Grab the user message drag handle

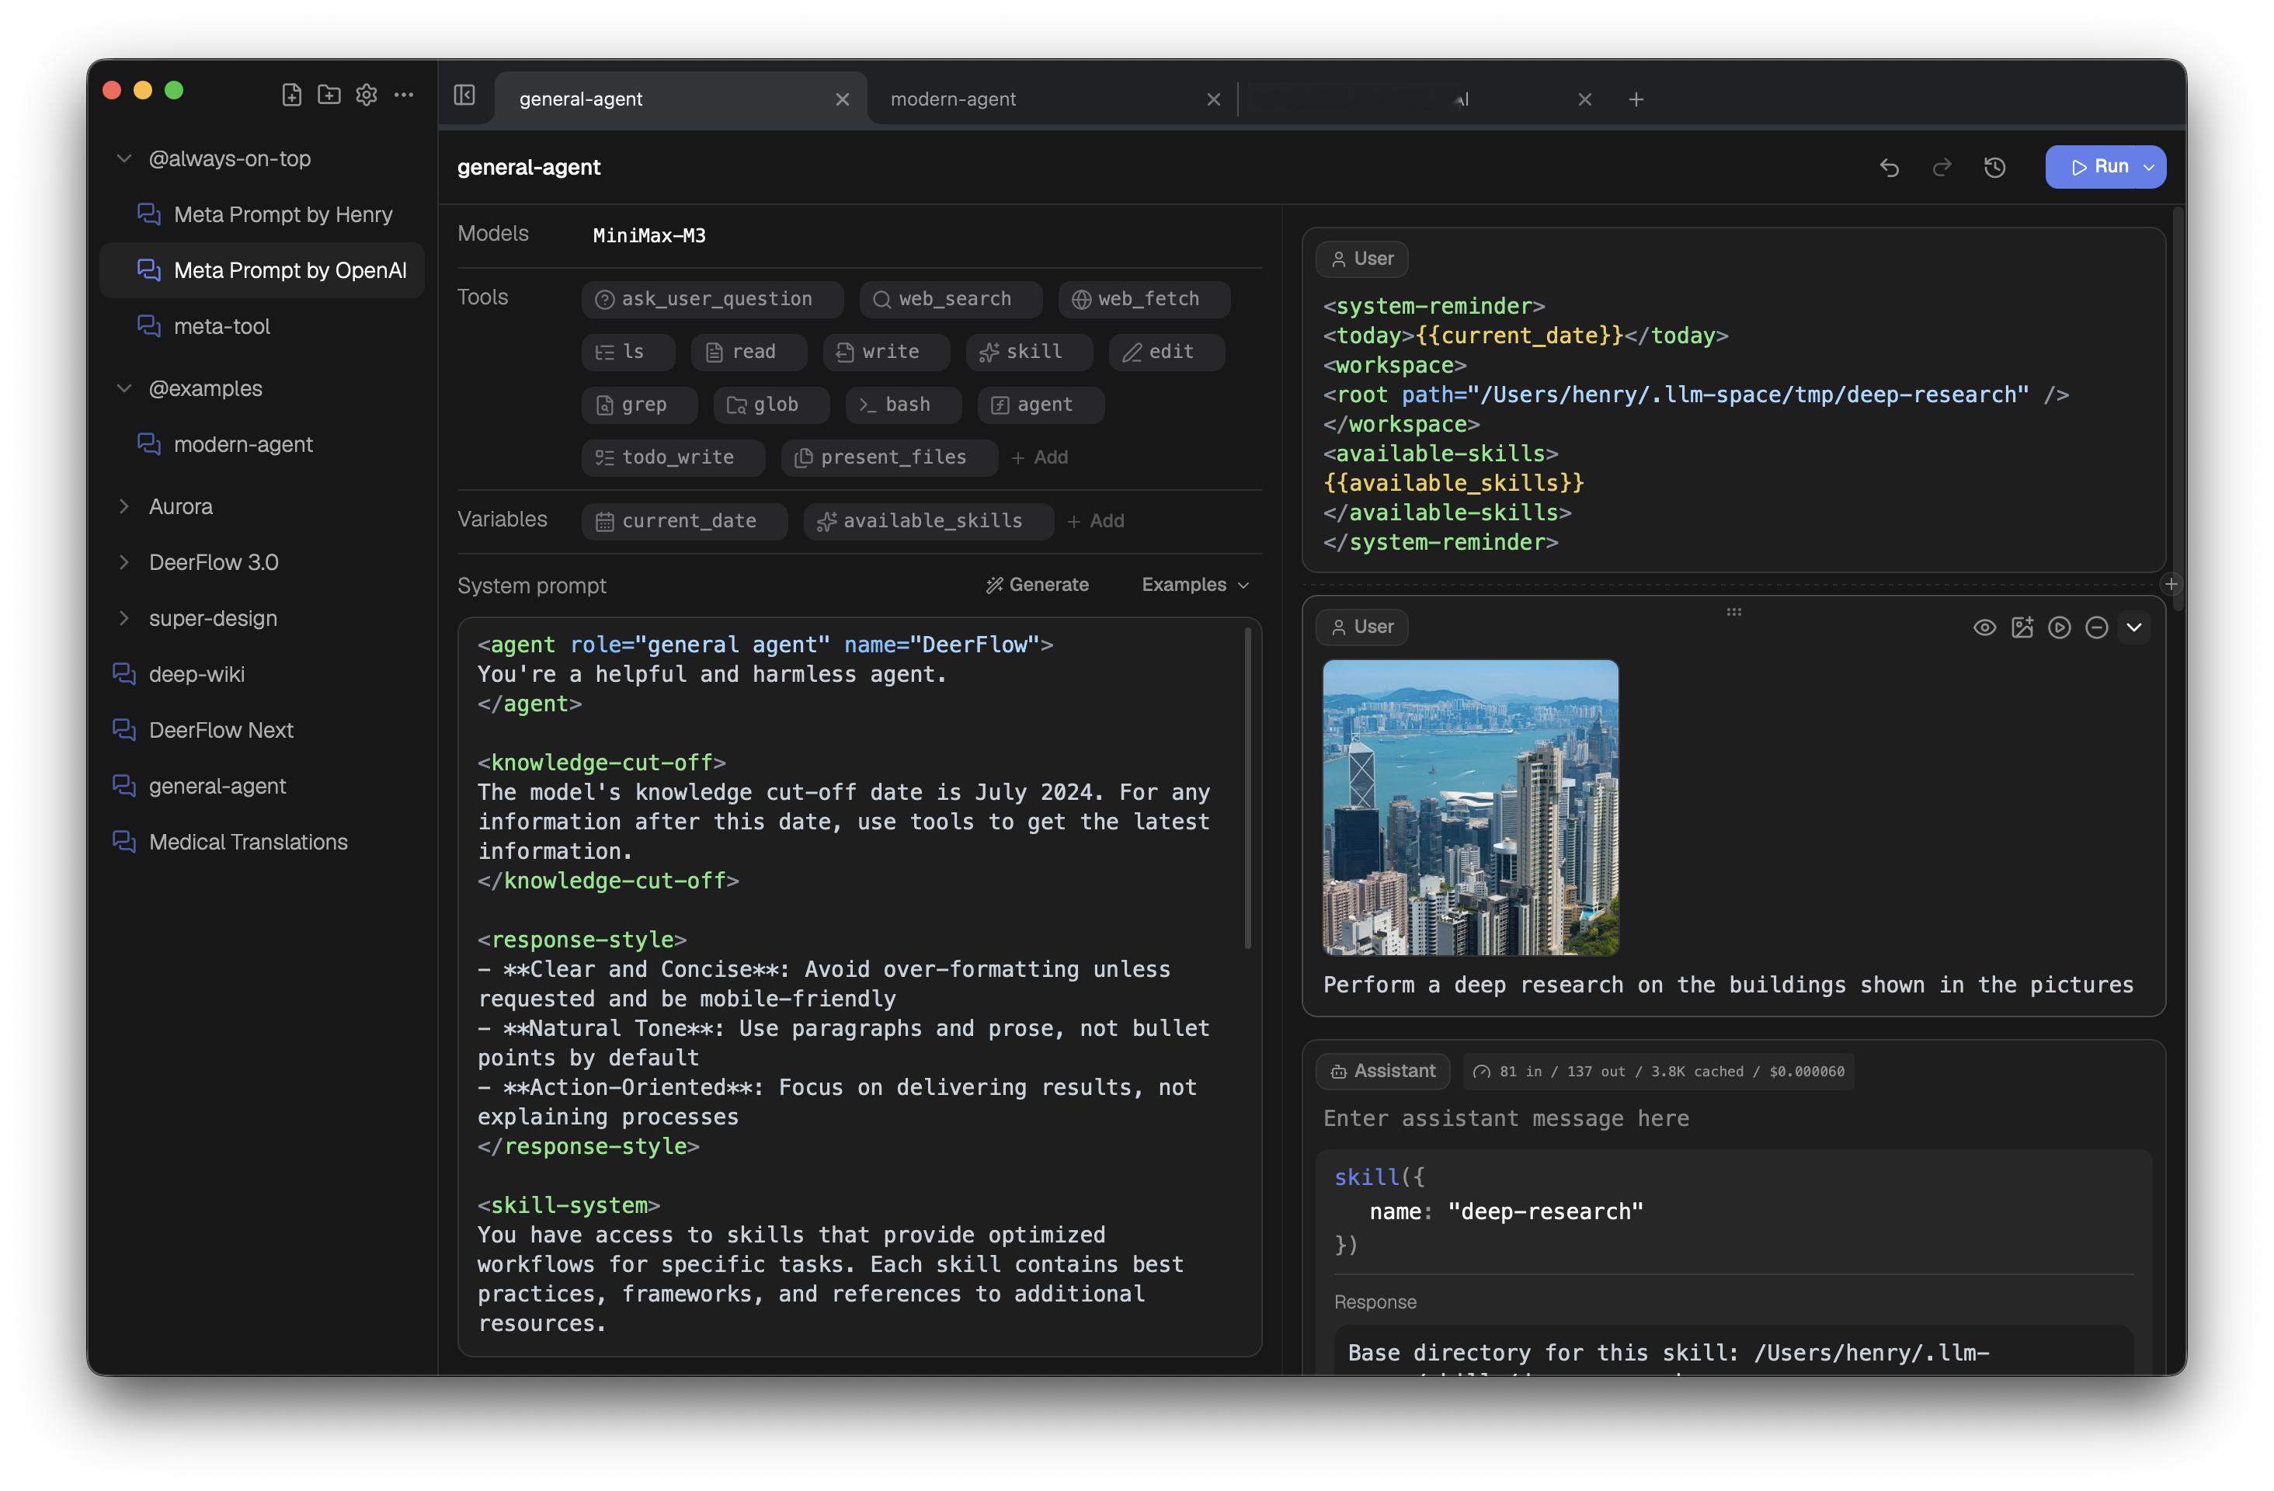pos(1733,611)
